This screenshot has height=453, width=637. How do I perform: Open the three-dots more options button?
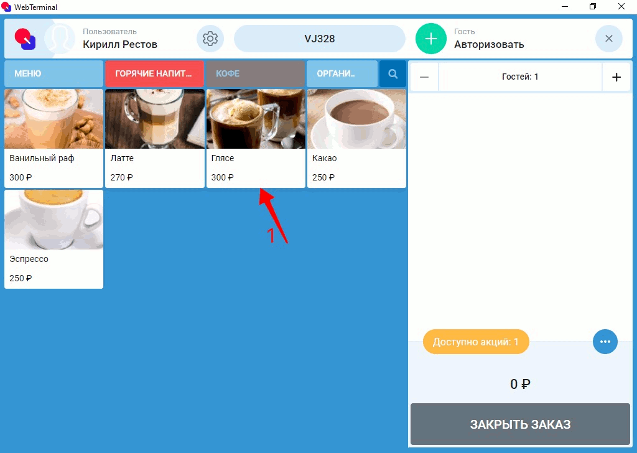point(605,342)
